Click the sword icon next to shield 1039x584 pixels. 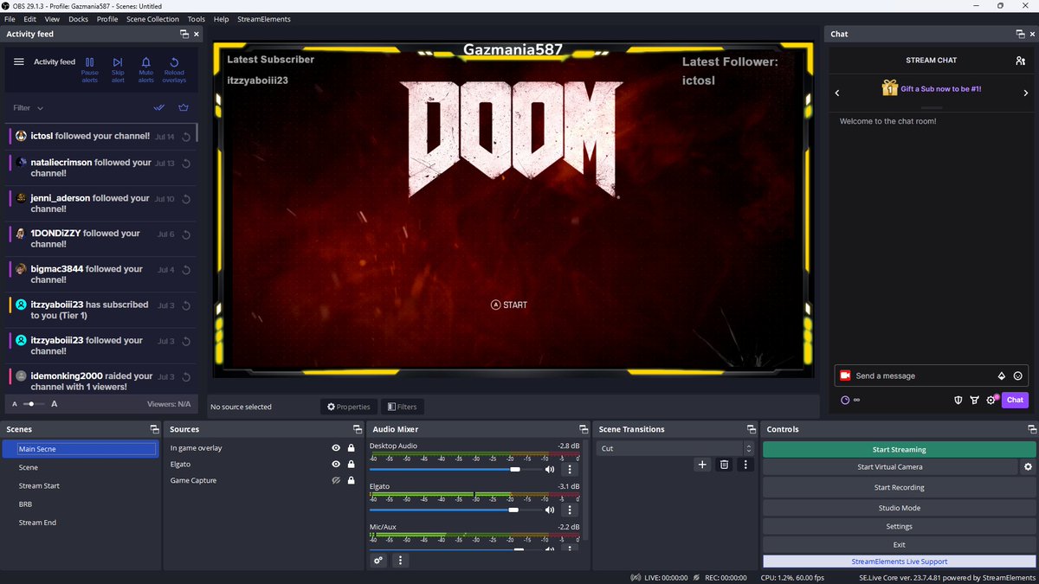(x=975, y=400)
